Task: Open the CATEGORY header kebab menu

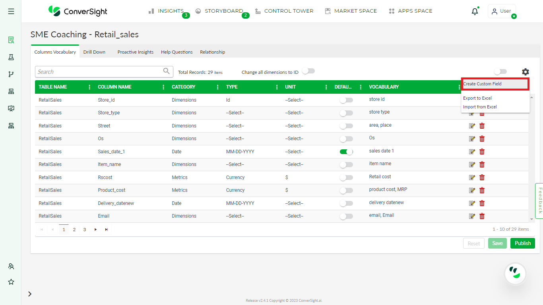Action: (x=217, y=87)
